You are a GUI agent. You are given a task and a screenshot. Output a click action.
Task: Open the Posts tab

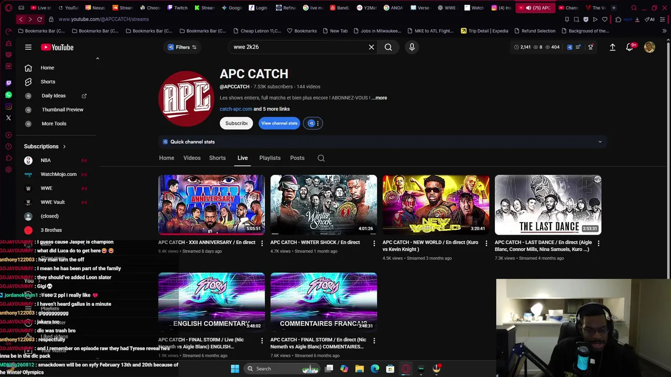coord(297,158)
